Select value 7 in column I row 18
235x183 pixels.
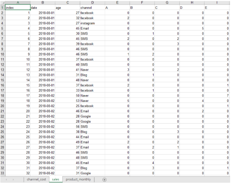217,96
